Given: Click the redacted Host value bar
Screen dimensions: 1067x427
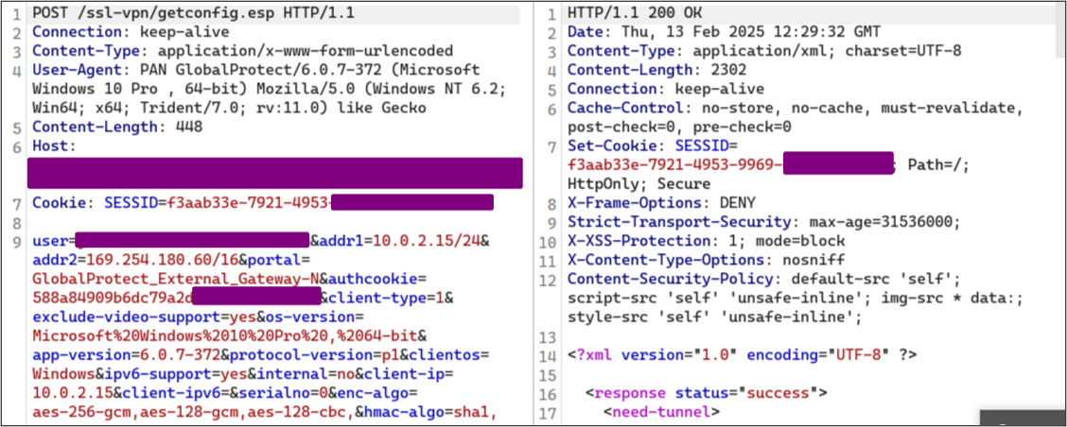Looking at the screenshot, I should [274, 174].
